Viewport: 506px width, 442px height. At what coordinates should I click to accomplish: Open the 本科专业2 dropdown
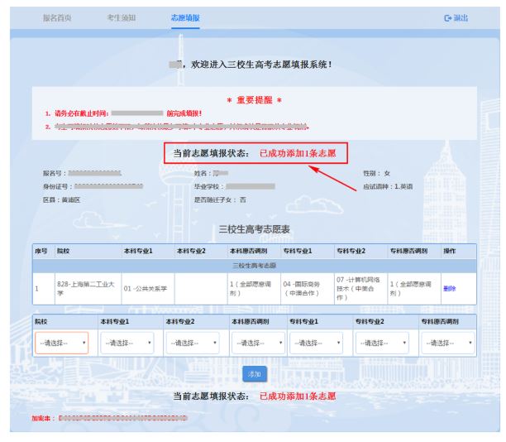click(193, 343)
